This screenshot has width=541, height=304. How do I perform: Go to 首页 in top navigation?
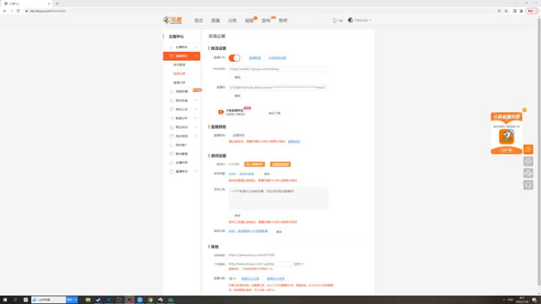(x=198, y=21)
